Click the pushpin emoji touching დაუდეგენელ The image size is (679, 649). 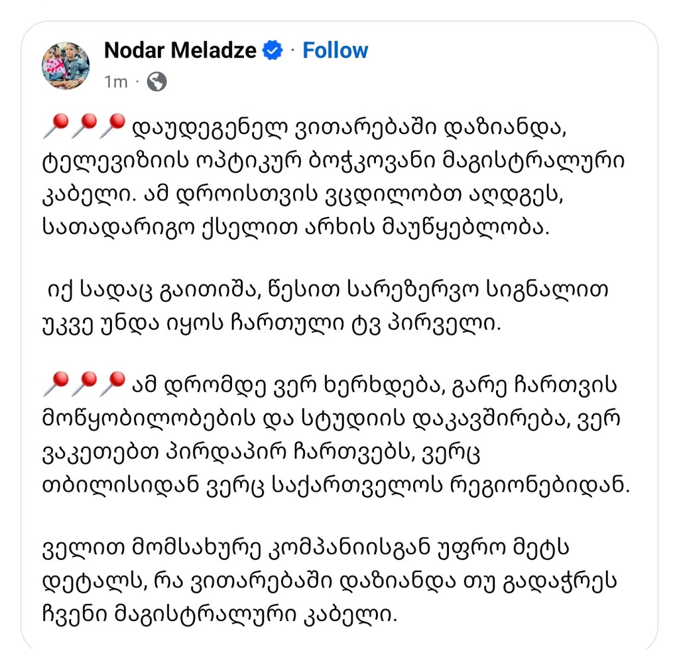pyautogui.click(x=111, y=126)
